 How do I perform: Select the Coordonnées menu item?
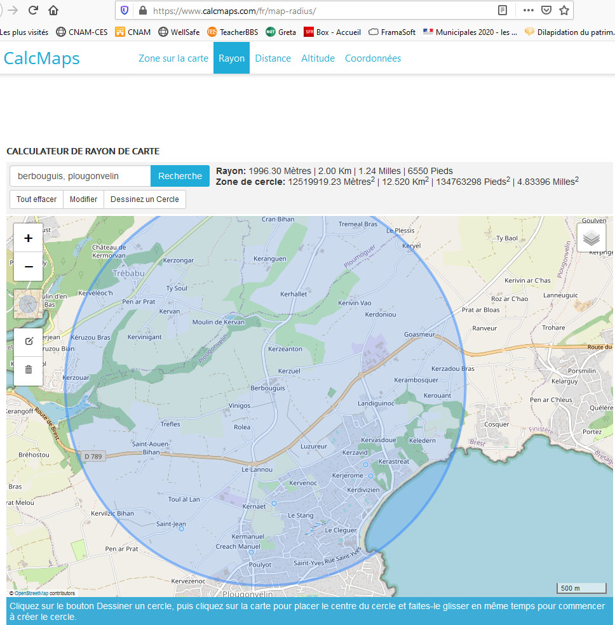[x=373, y=58]
